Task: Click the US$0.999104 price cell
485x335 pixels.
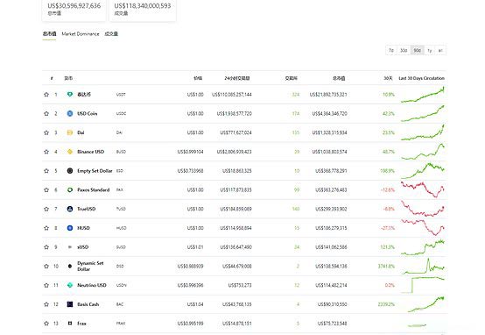Action: 191,152
